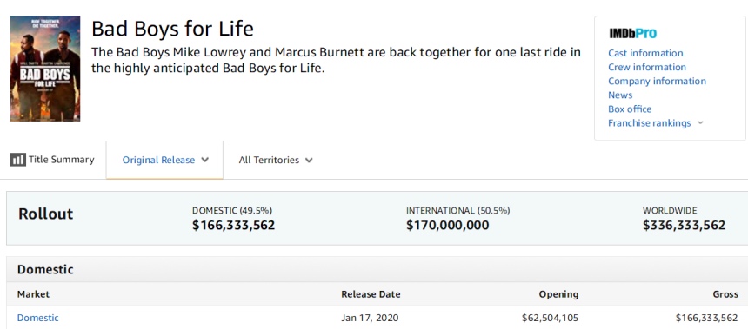Click the Release Date column header

pyautogui.click(x=371, y=294)
